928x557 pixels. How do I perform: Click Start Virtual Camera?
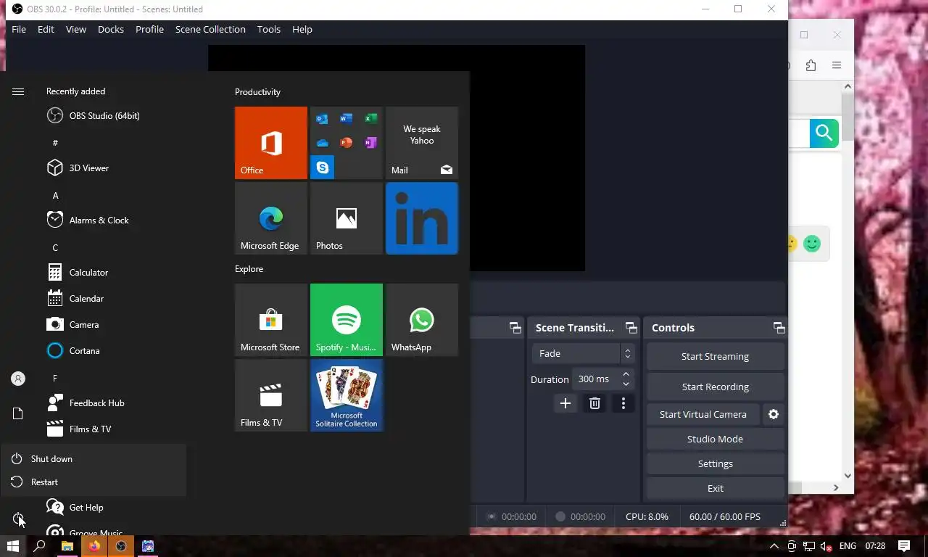pyautogui.click(x=703, y=414)
